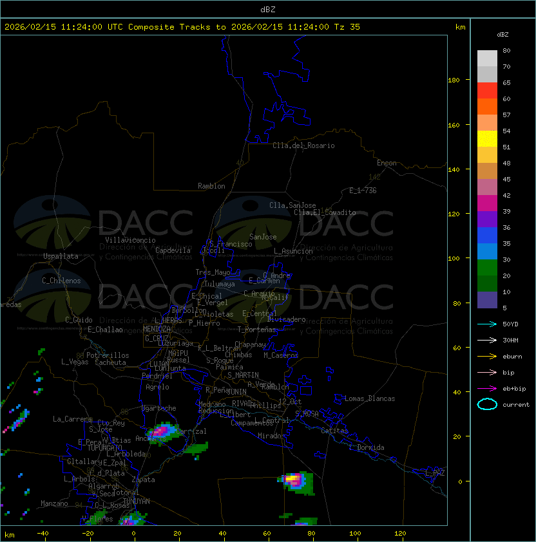Image resolution: width=536 pixels, height=542 pixels.
Task: Click the cyan 'current' ellipse legend icon
Action: click(487, 404)
